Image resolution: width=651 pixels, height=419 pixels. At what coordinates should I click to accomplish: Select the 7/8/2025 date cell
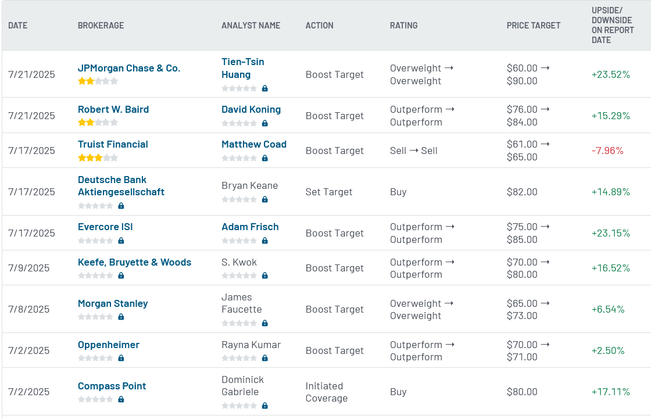pyautogui.click(x=28, y=309)
